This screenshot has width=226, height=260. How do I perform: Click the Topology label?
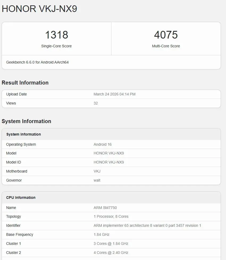tap(14, 217)
